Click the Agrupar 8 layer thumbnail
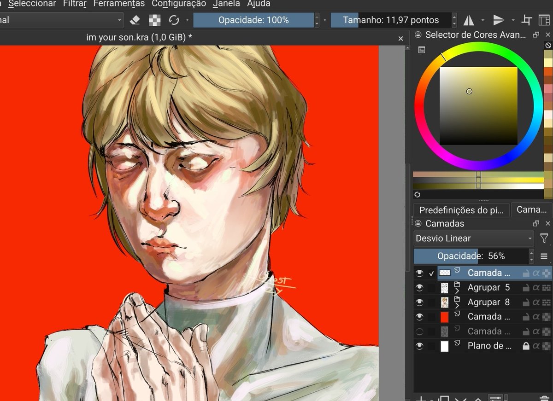Screen dimensions: 553x401 (445, 302)
